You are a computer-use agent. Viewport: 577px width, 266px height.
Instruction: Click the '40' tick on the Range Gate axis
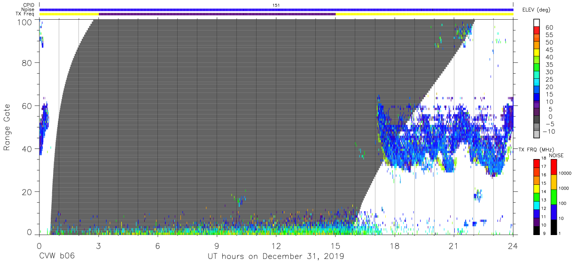(x=26, y=149)
